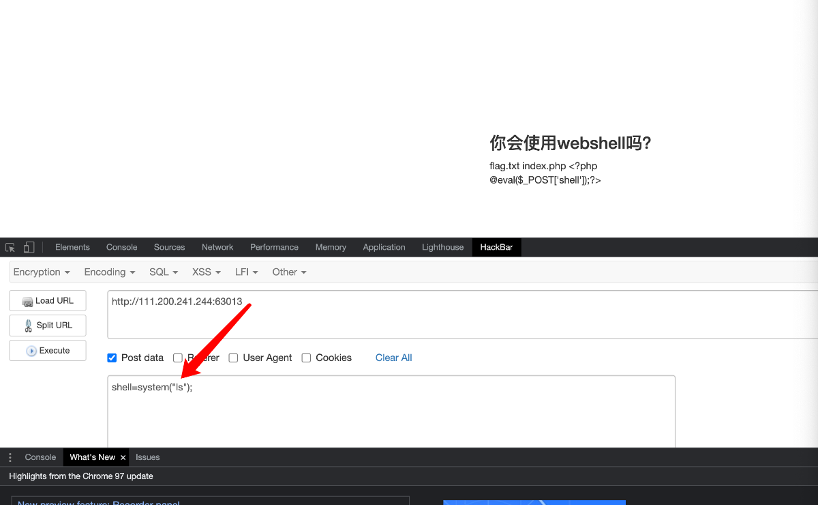The height and width of the screenshot is (505, 818).
Task: Tick the Referer checkbox
Action: point(177,358)
